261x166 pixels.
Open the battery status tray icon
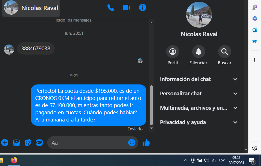click(199, 160)
